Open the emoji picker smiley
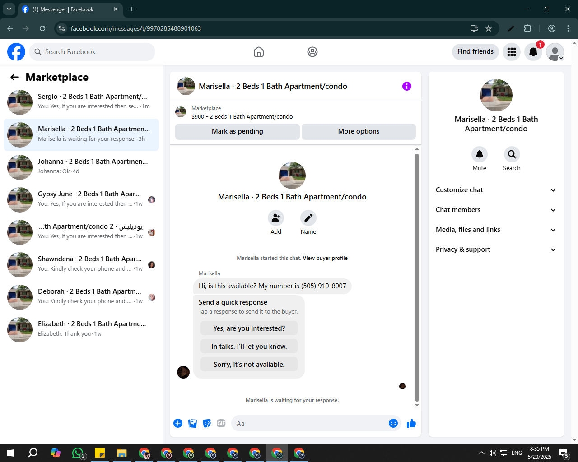Screen dimensions: 578x462 pos(393,423)
